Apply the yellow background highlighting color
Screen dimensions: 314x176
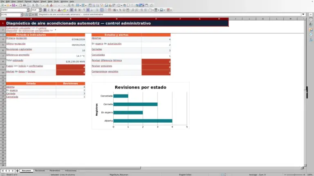point(65,10)
